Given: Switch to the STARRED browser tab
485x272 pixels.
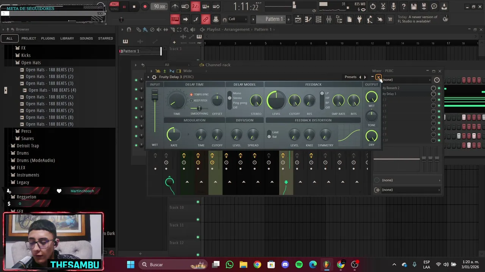Looking at the screenshot, I should (x=105, y=39).
